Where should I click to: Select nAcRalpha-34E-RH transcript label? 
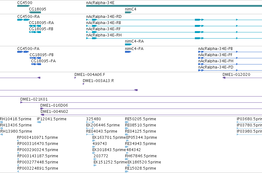tap(104, 35)
